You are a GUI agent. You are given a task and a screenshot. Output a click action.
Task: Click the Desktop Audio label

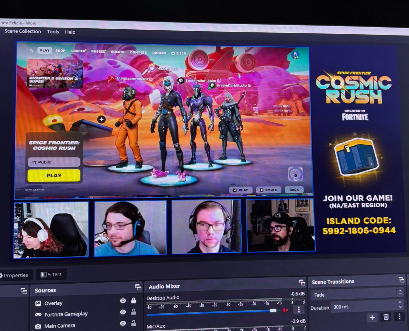click(x=163, y=298)
